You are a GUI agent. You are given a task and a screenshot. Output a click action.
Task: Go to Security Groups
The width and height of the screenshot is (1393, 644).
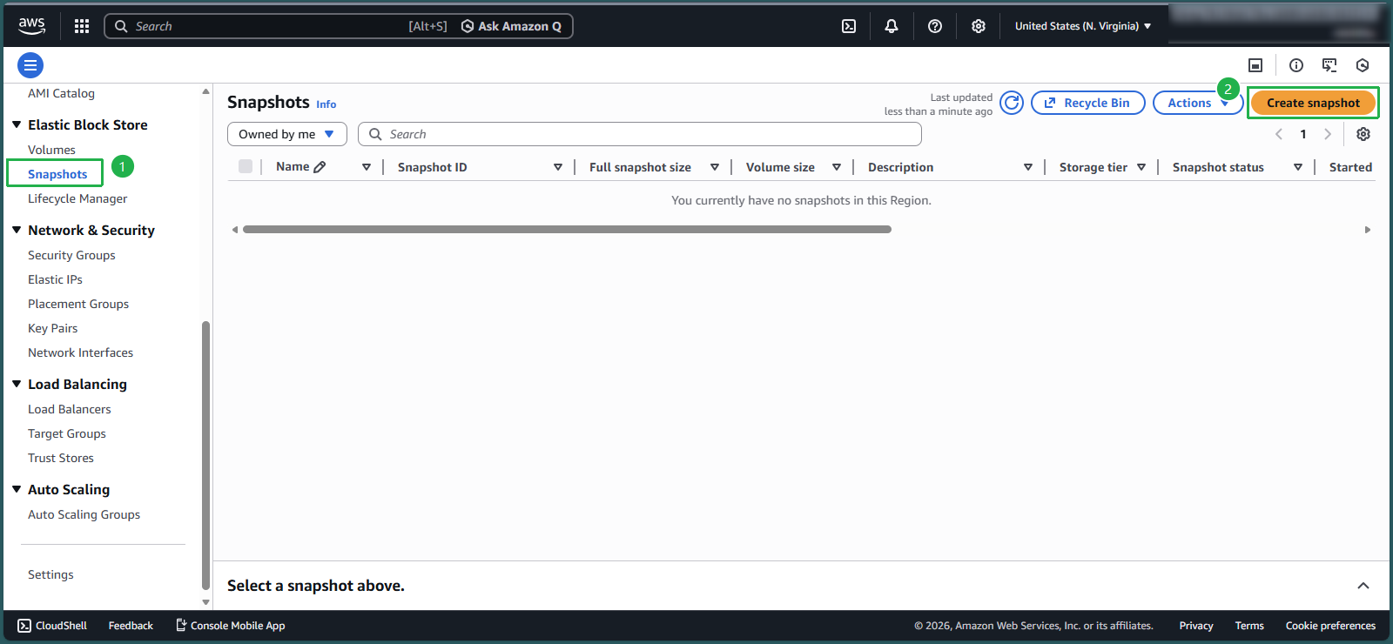click(x=71, y=255)
